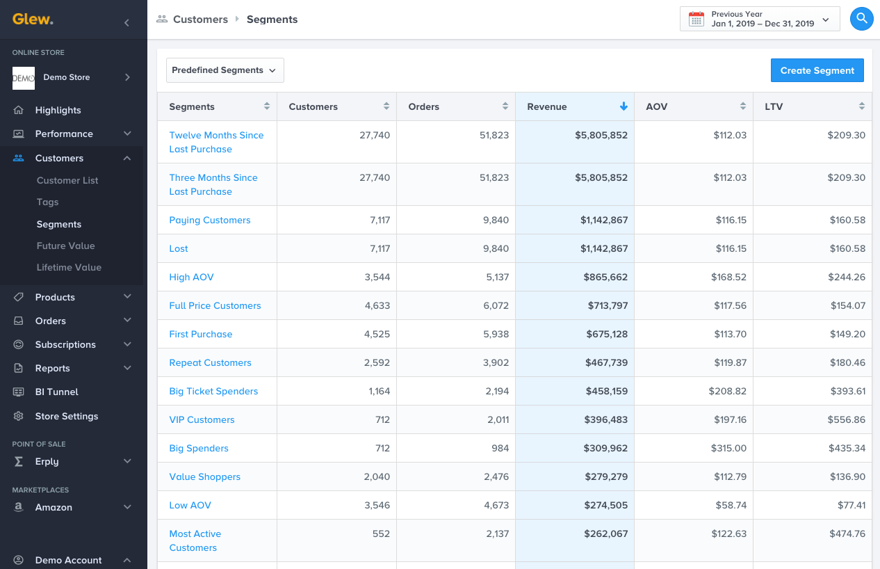
Task: Sort by Customers column sort arrows
Action: coord(386,106)
